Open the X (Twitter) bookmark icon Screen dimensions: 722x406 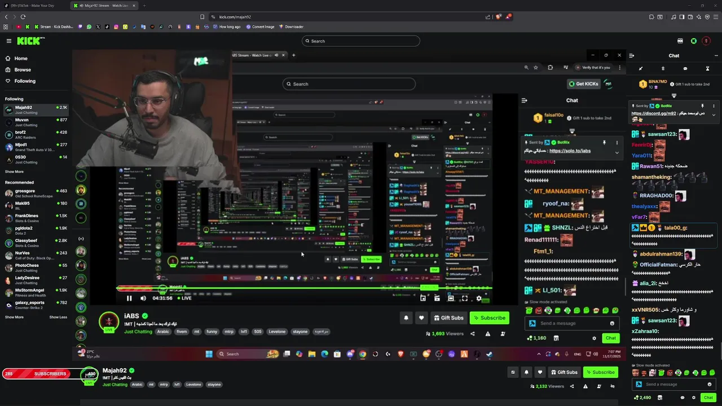tap(98, 27)
